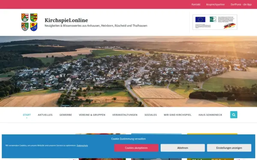
Task: Open SOZIALES menu item
Action: click(150, 115)
